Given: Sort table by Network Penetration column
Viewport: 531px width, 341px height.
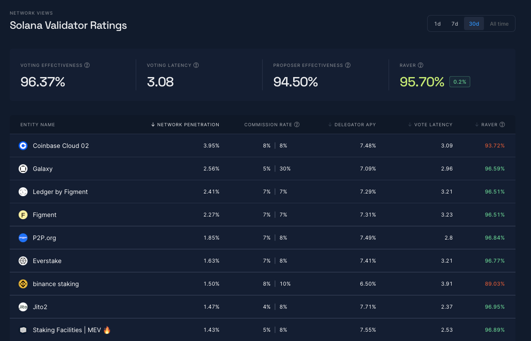Looking at the screenshot, I should tap(185, 125).
